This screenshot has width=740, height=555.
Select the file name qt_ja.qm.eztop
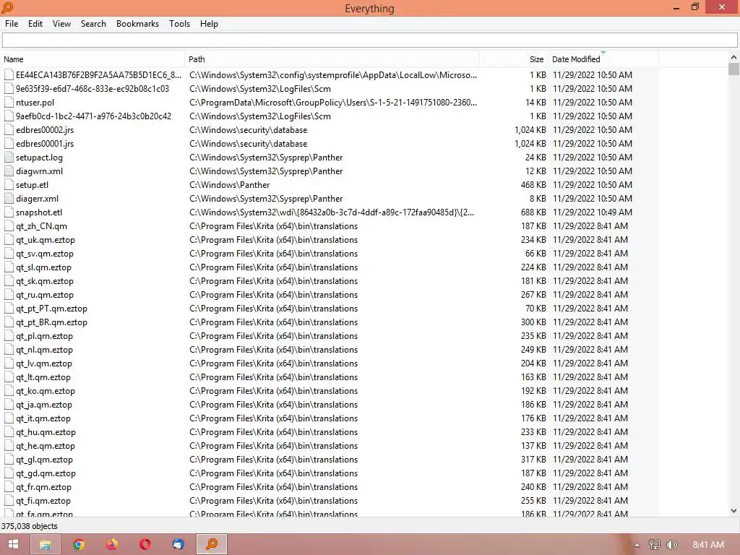click(x=44, y=405)
